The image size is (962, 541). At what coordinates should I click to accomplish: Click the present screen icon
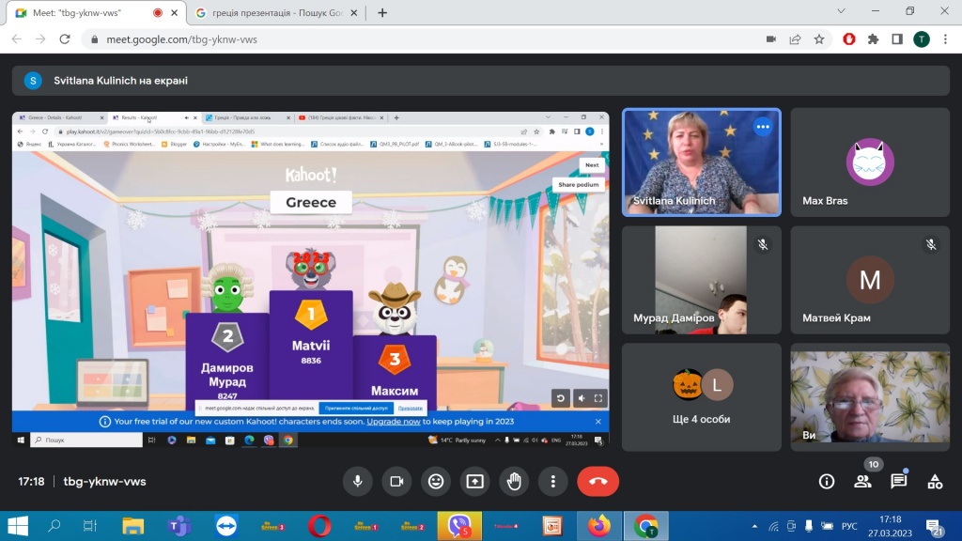point(475,481)
